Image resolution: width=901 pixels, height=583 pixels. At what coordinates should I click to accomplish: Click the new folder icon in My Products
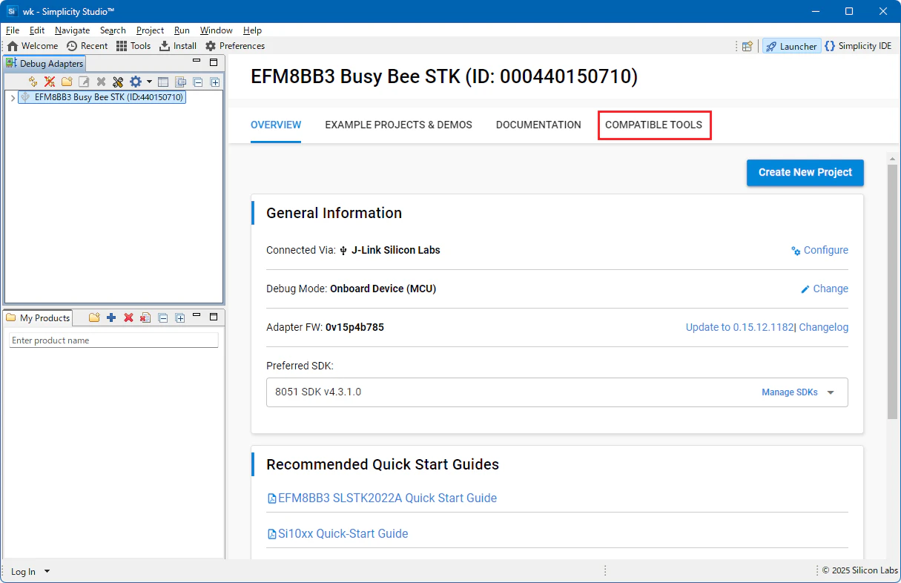coord(94,317)
